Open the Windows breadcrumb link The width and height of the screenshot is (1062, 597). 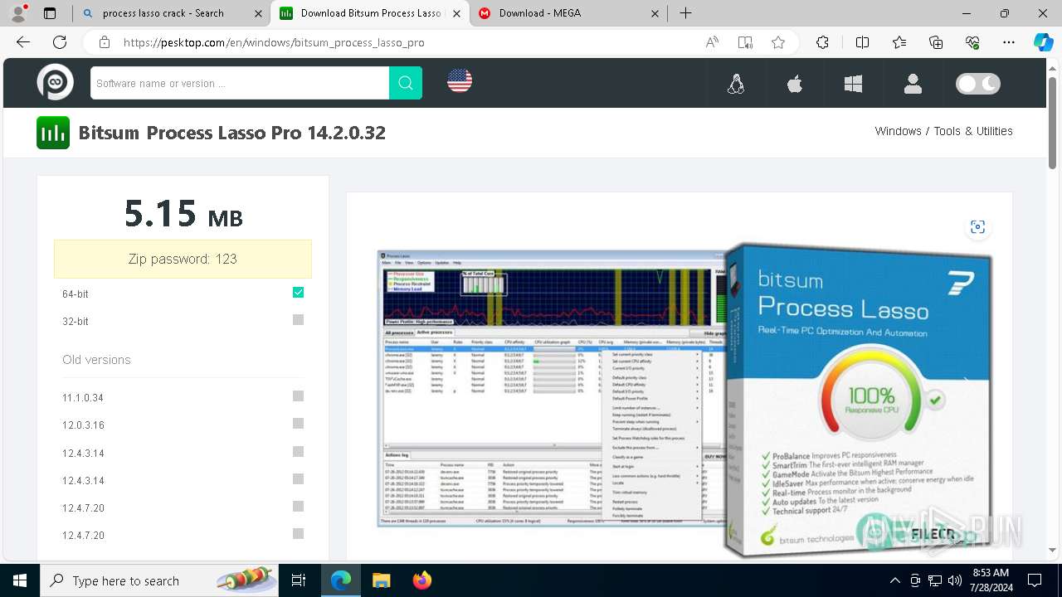pyautogui.click(x=898, y=131)
